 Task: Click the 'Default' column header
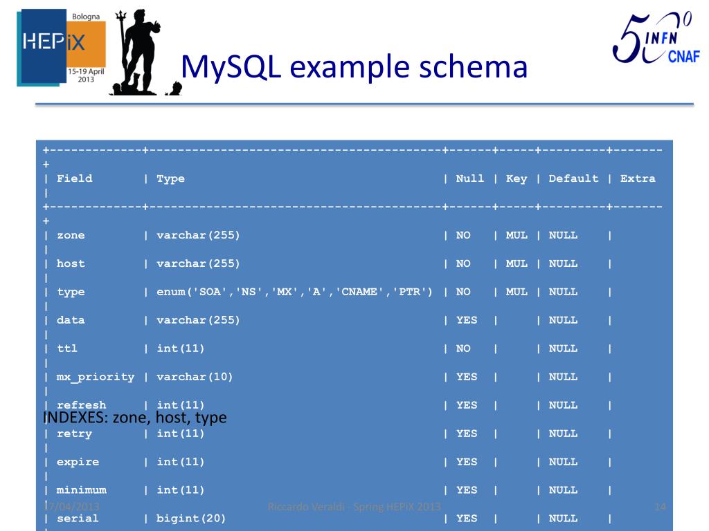(573, 179)
